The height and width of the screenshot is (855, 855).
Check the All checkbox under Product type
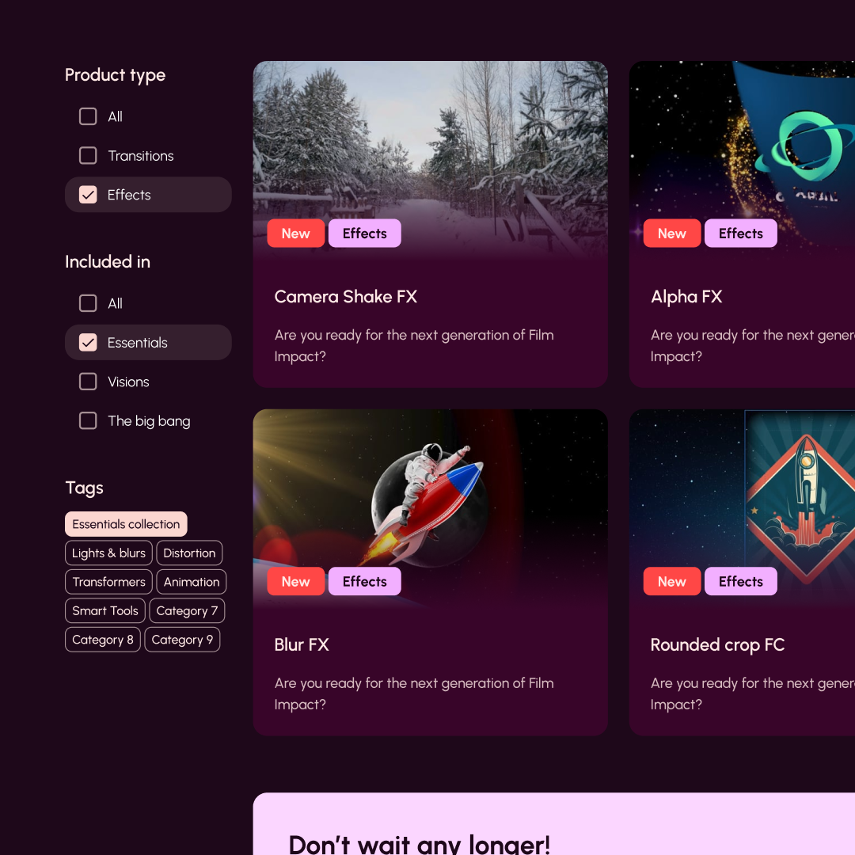coord(88,116)
